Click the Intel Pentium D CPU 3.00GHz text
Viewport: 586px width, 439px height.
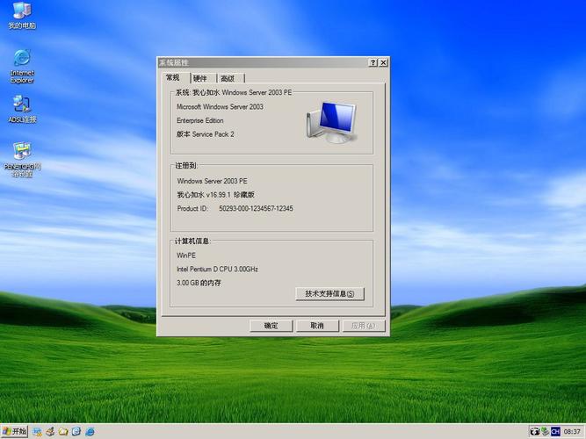point(217,269)
